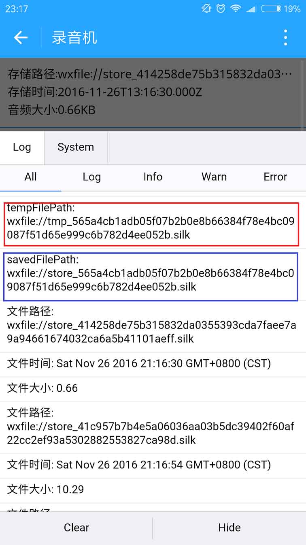The height and width of the screenshot is (545, 306).
Task: Tap the Wi-Fi status icon
Action: coord(236,9)
